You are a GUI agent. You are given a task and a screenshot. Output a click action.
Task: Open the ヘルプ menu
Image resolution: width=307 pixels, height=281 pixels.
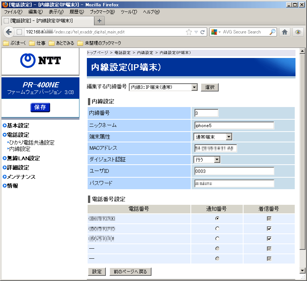[x=151, y=12]
